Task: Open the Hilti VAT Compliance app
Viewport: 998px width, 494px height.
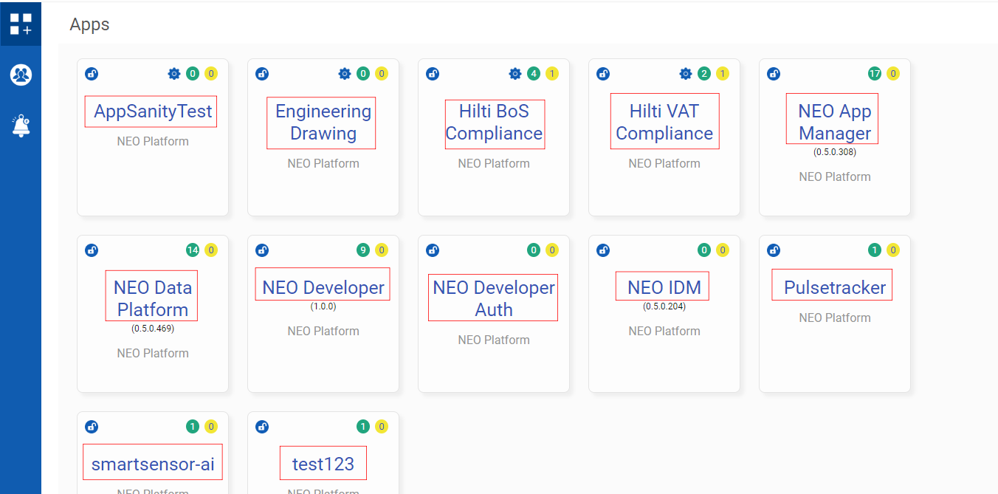Action: coord(664,122)
